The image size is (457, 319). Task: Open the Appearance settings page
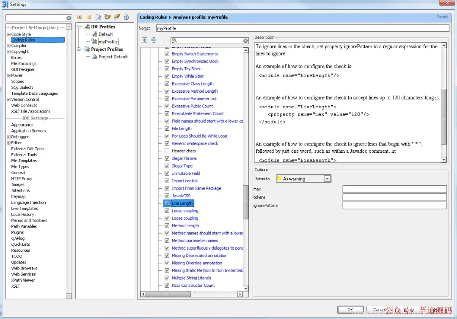tap(22, 125)
